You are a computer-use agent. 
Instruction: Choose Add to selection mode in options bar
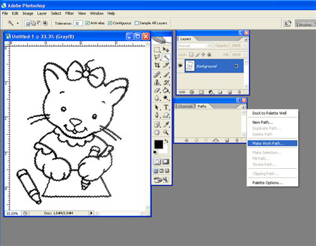tap(33, 23)
